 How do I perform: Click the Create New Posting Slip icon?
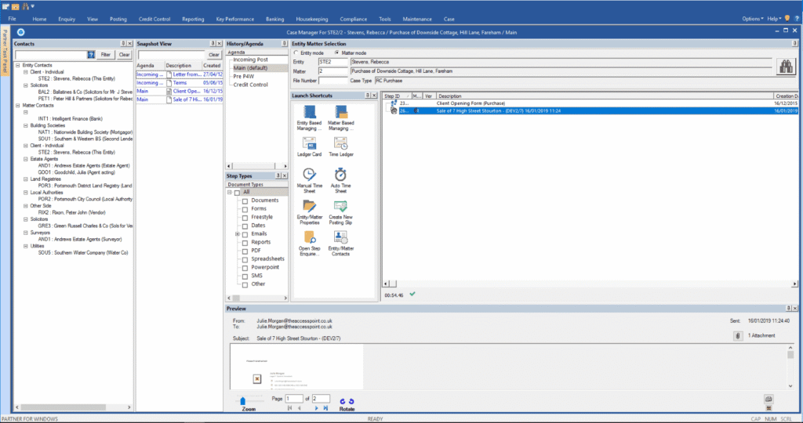(x=340, y=206)
